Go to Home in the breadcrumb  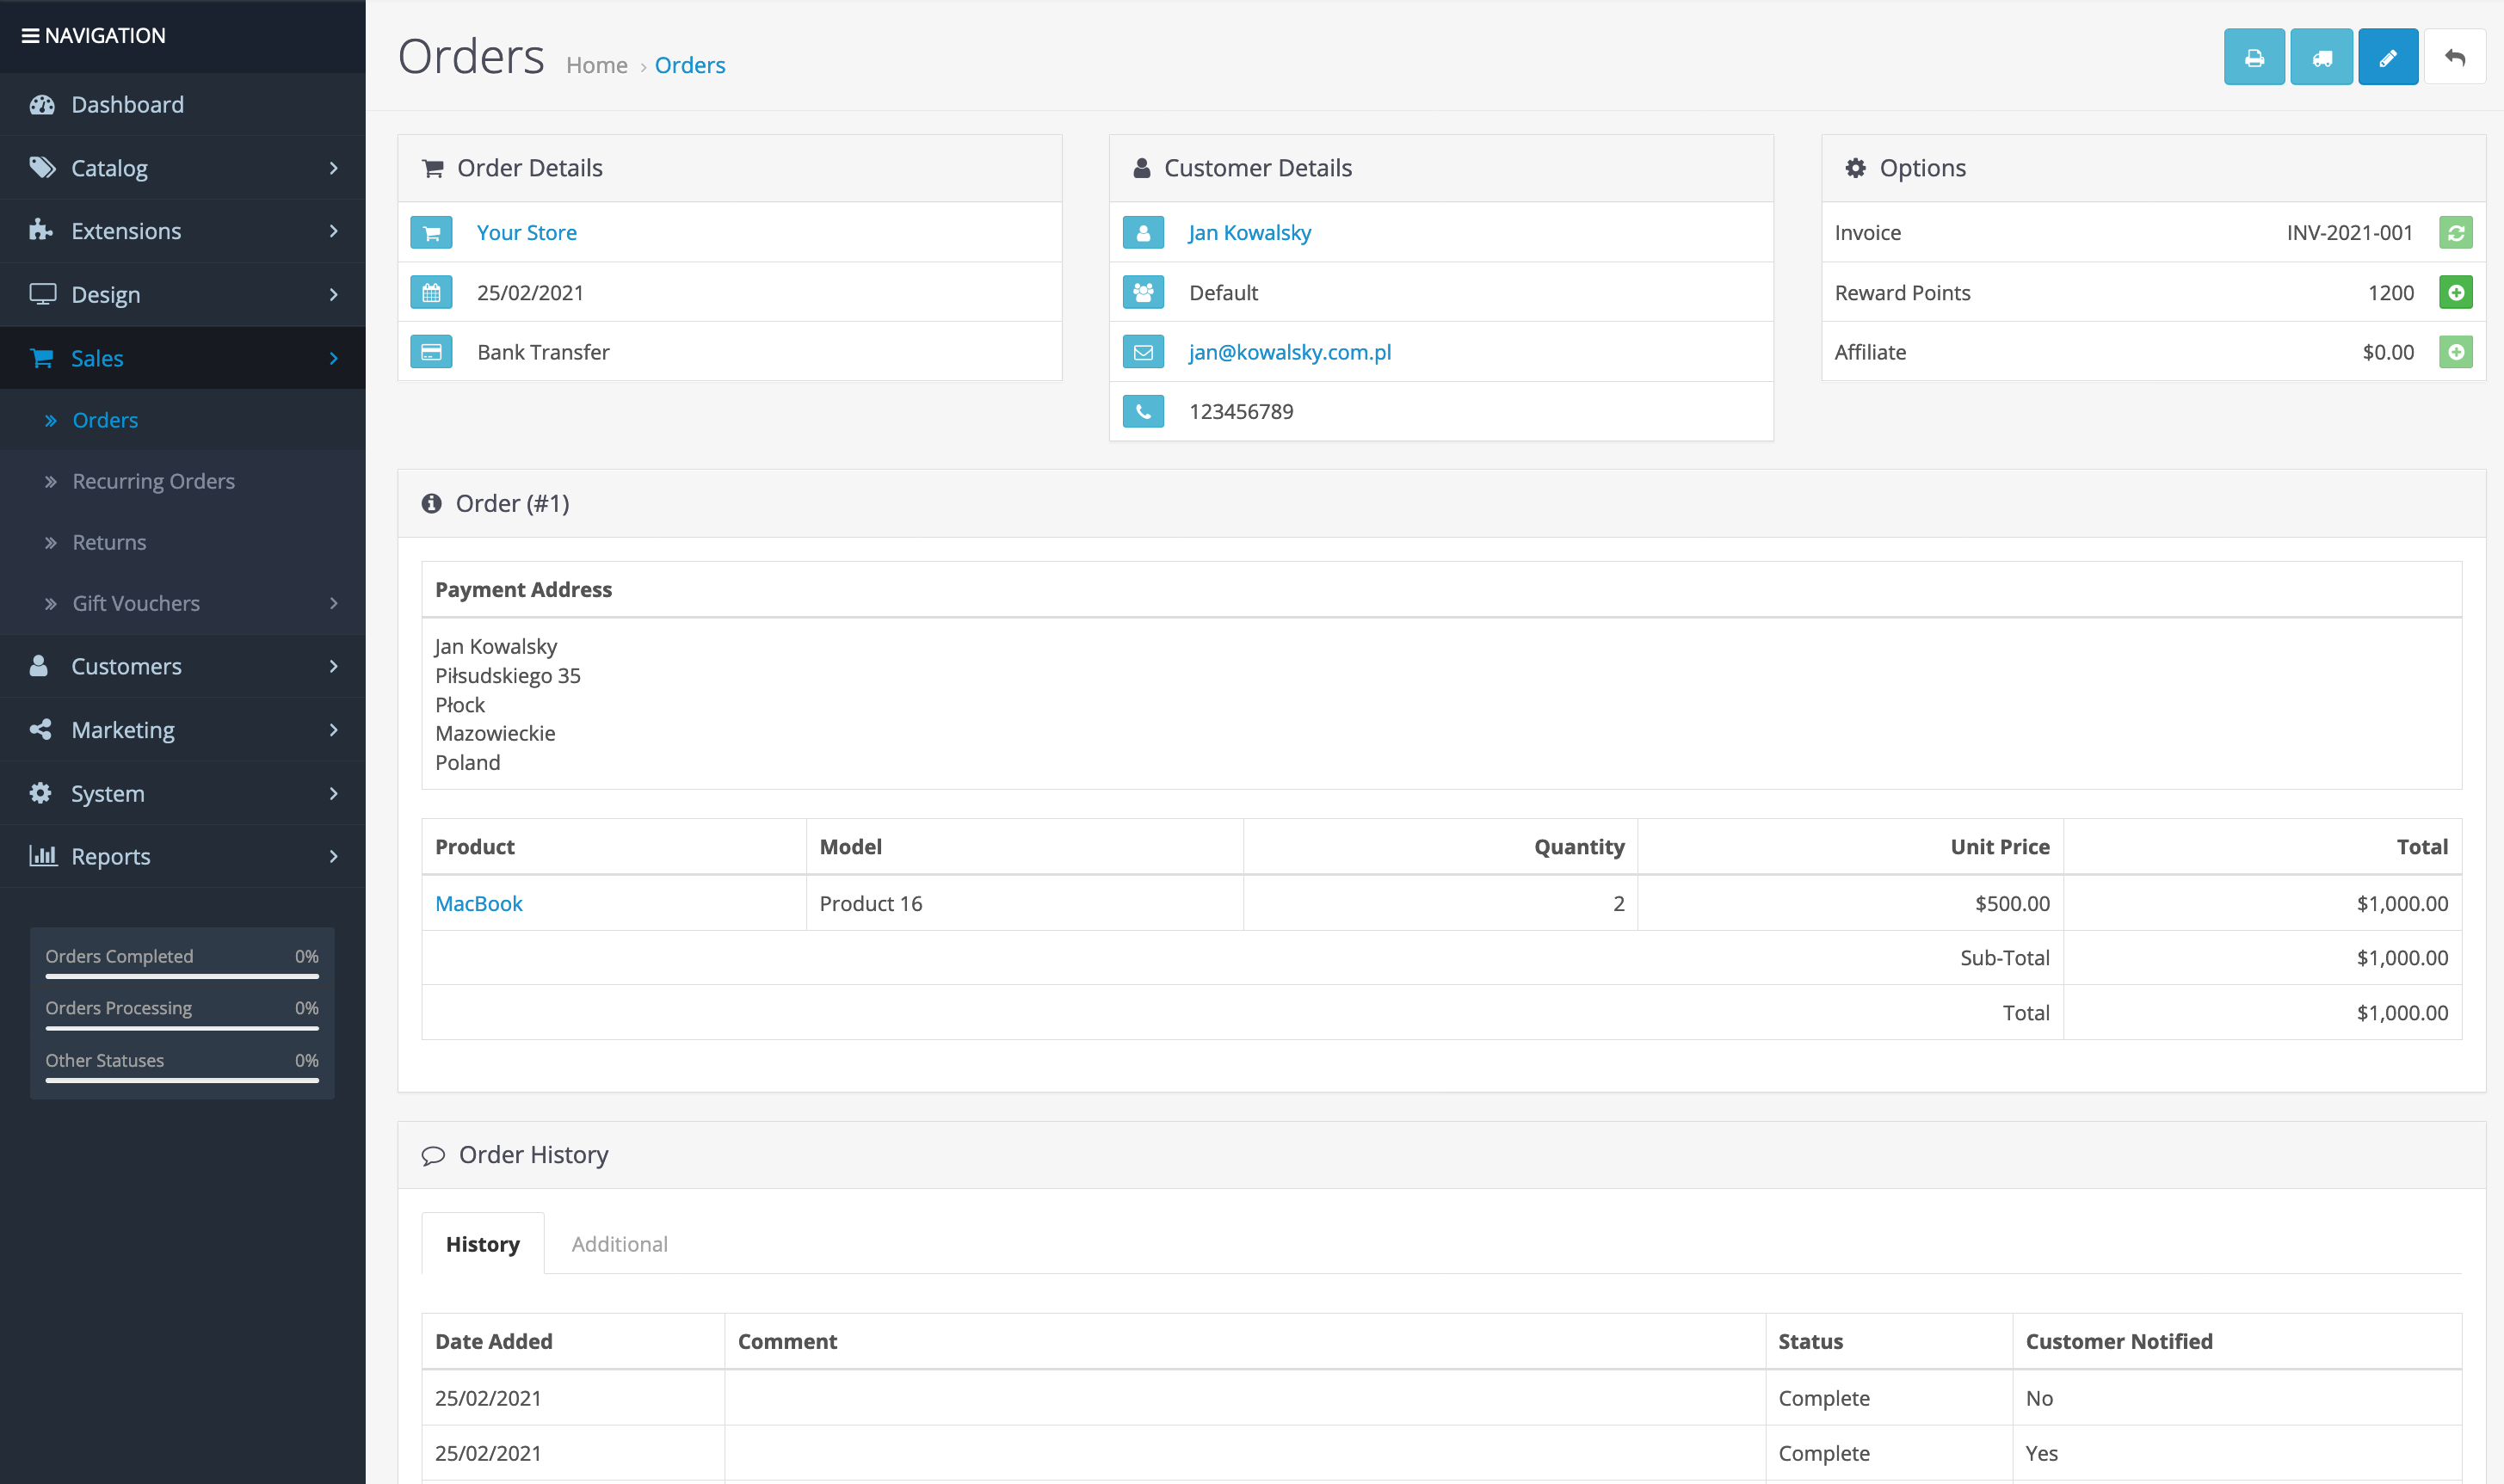[x=597, y=65]
